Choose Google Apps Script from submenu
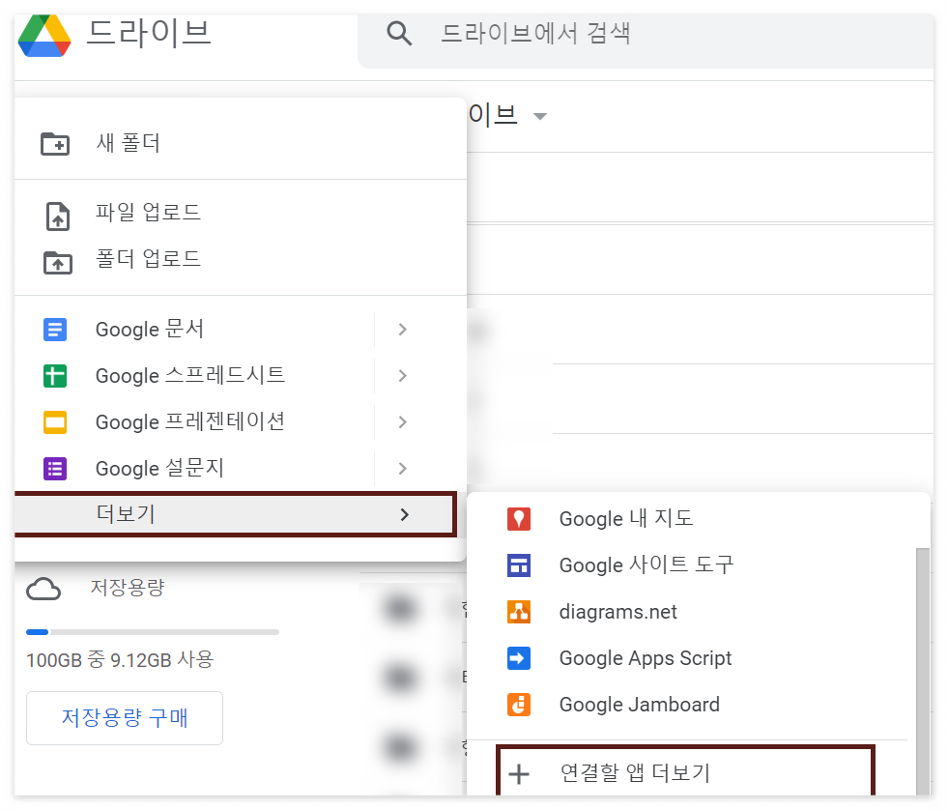This screenshot has height=810, width=948. pos(692,658)
